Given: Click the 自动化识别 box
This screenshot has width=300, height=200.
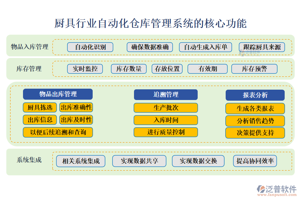Looking at the screenshot, I should click(x=90, y=47).
